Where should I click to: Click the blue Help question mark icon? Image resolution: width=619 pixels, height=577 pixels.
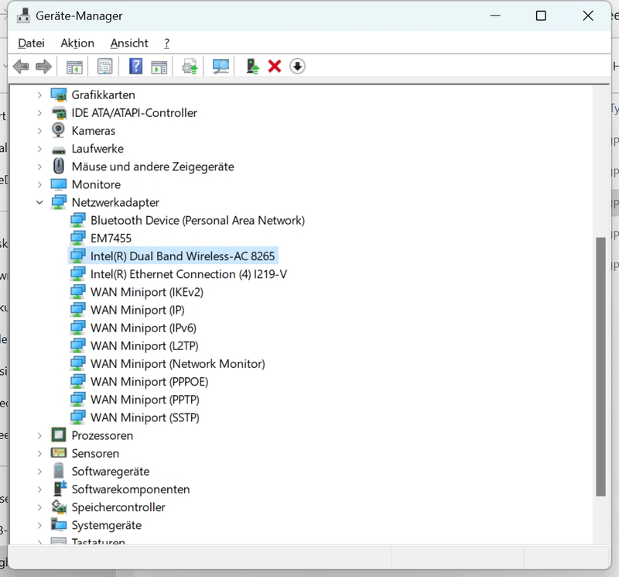tap(135, 67)
